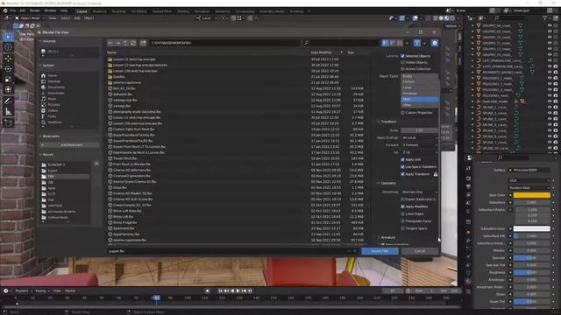Image resolution: width=561 pixels, height=315 pixels.
Task: Open the Material properties tab icon
Action: pos(468,281)
